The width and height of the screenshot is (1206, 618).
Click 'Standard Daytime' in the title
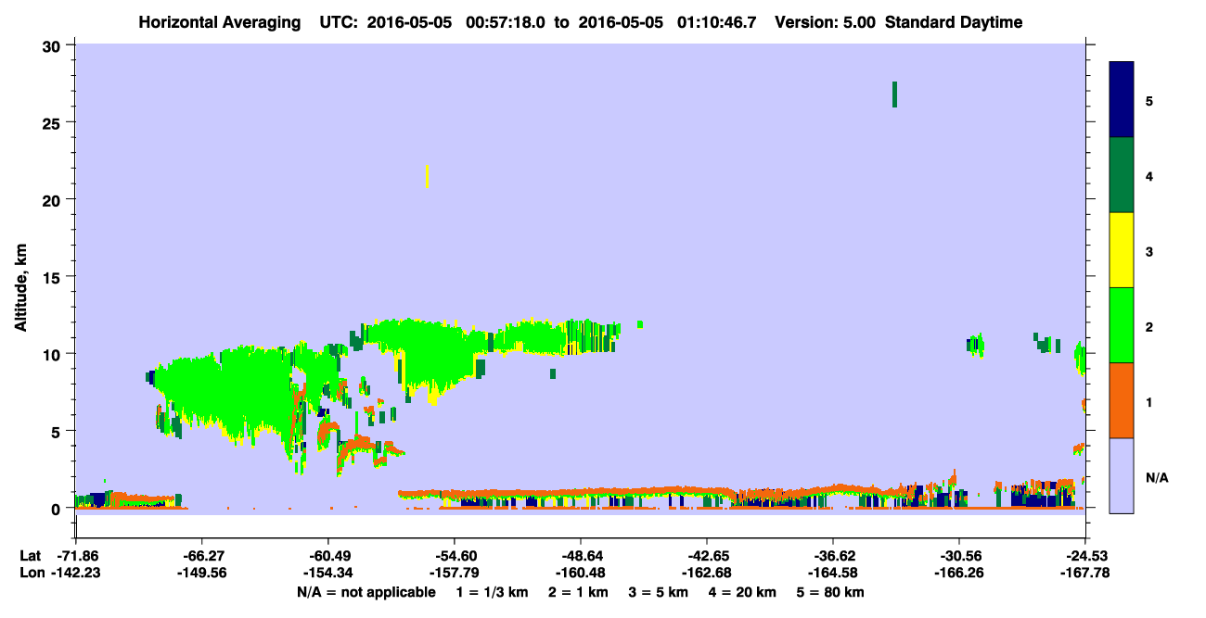[954, 22]
